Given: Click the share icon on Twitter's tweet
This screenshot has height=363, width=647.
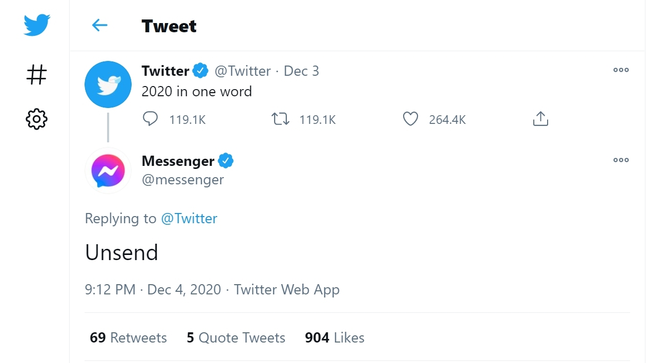Looking at the screenshot, I should (540, 119).
